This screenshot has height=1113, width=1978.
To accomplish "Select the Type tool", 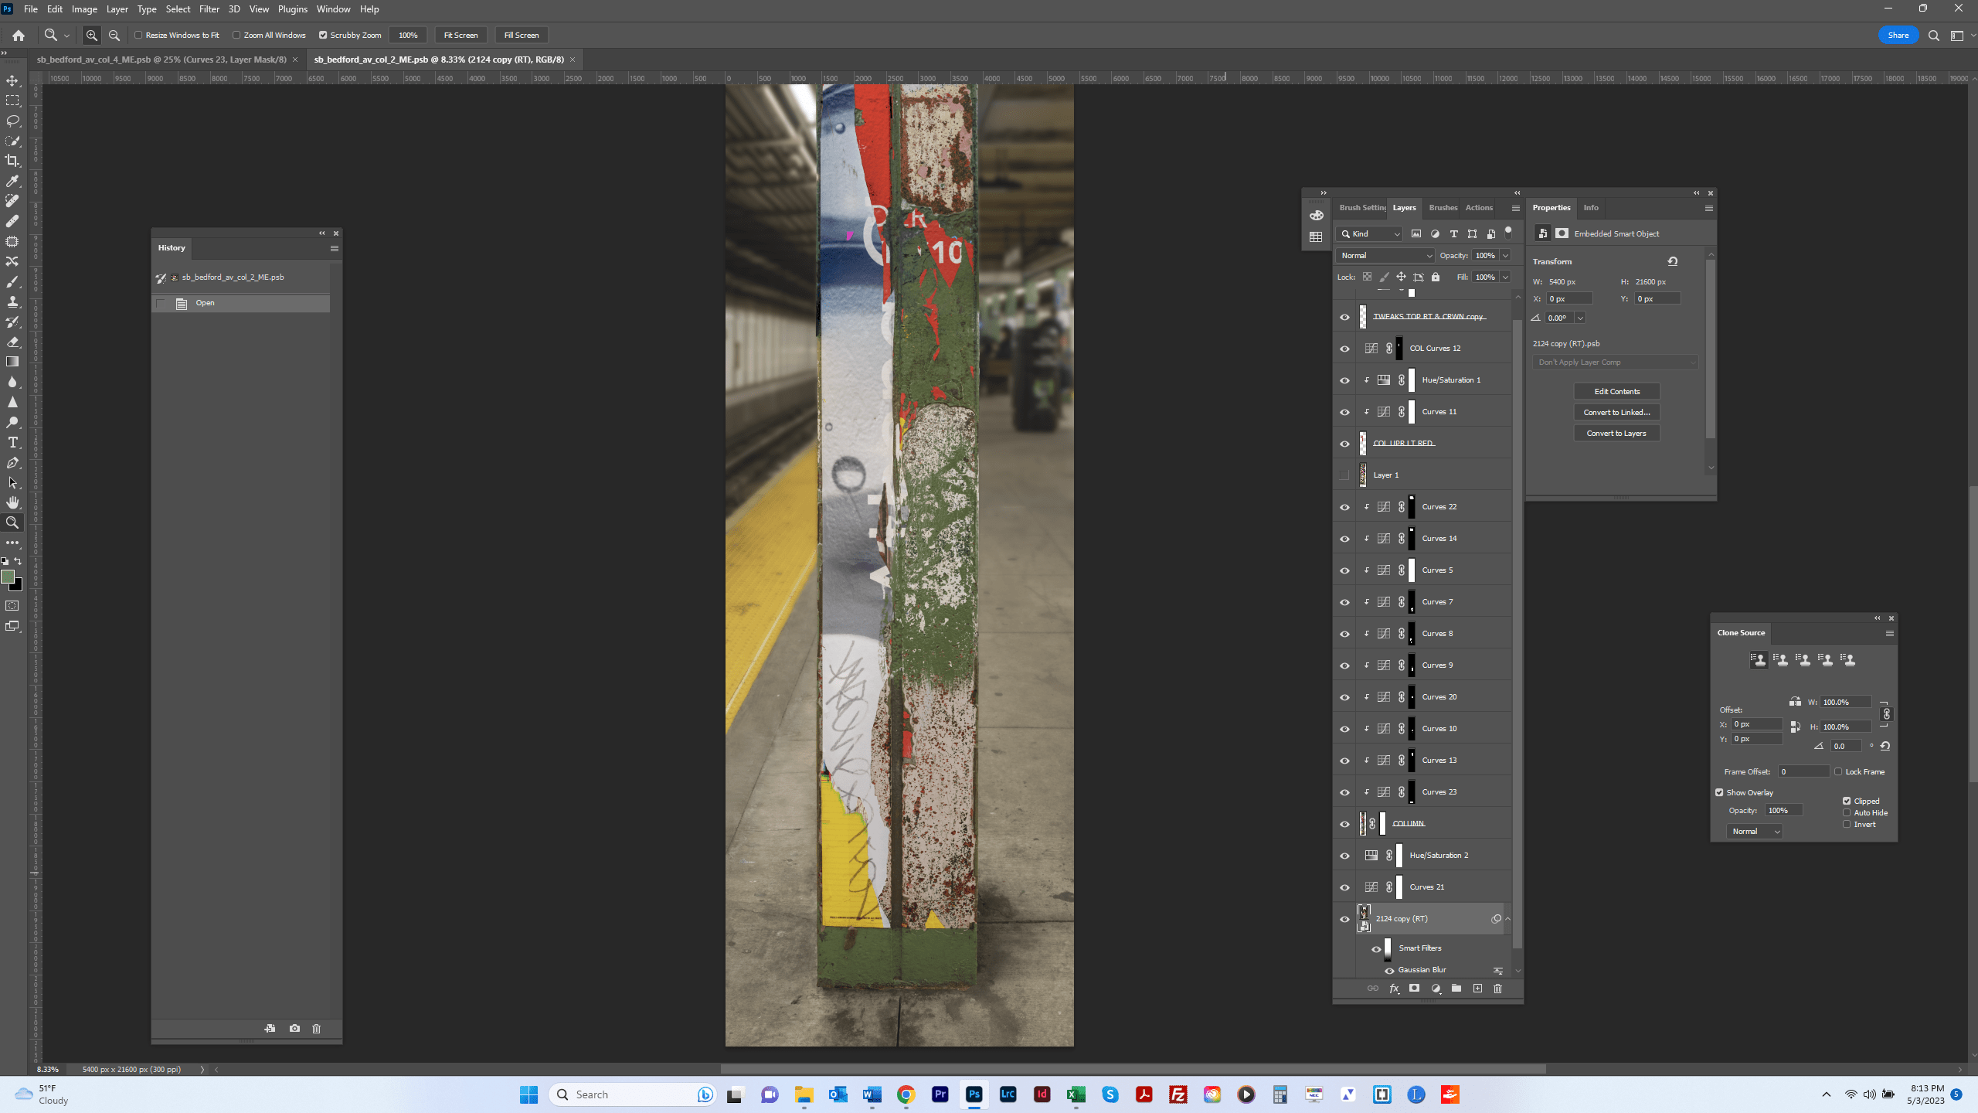I will (12, 442).
